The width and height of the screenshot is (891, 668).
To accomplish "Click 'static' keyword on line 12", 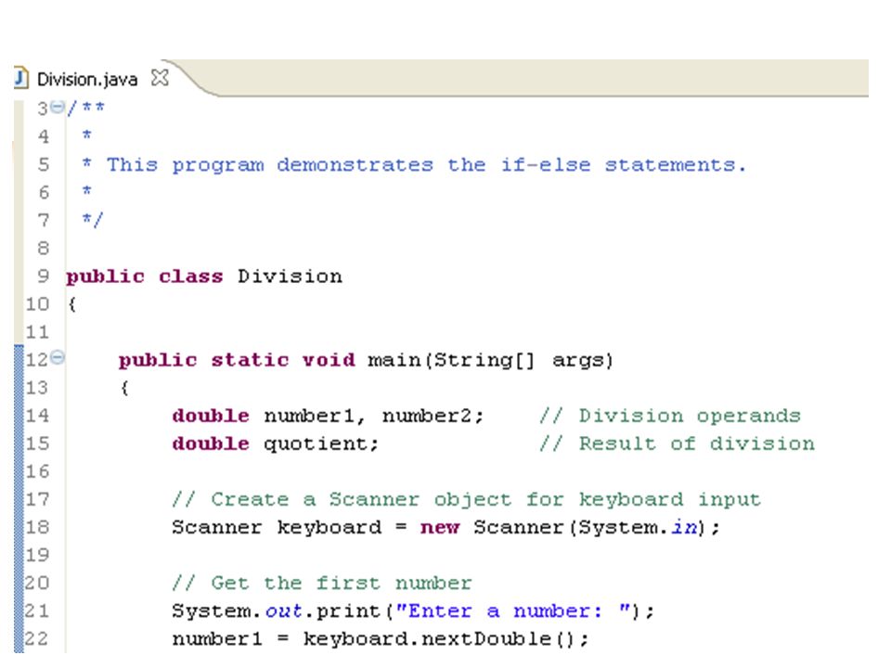I will point(250,360).
